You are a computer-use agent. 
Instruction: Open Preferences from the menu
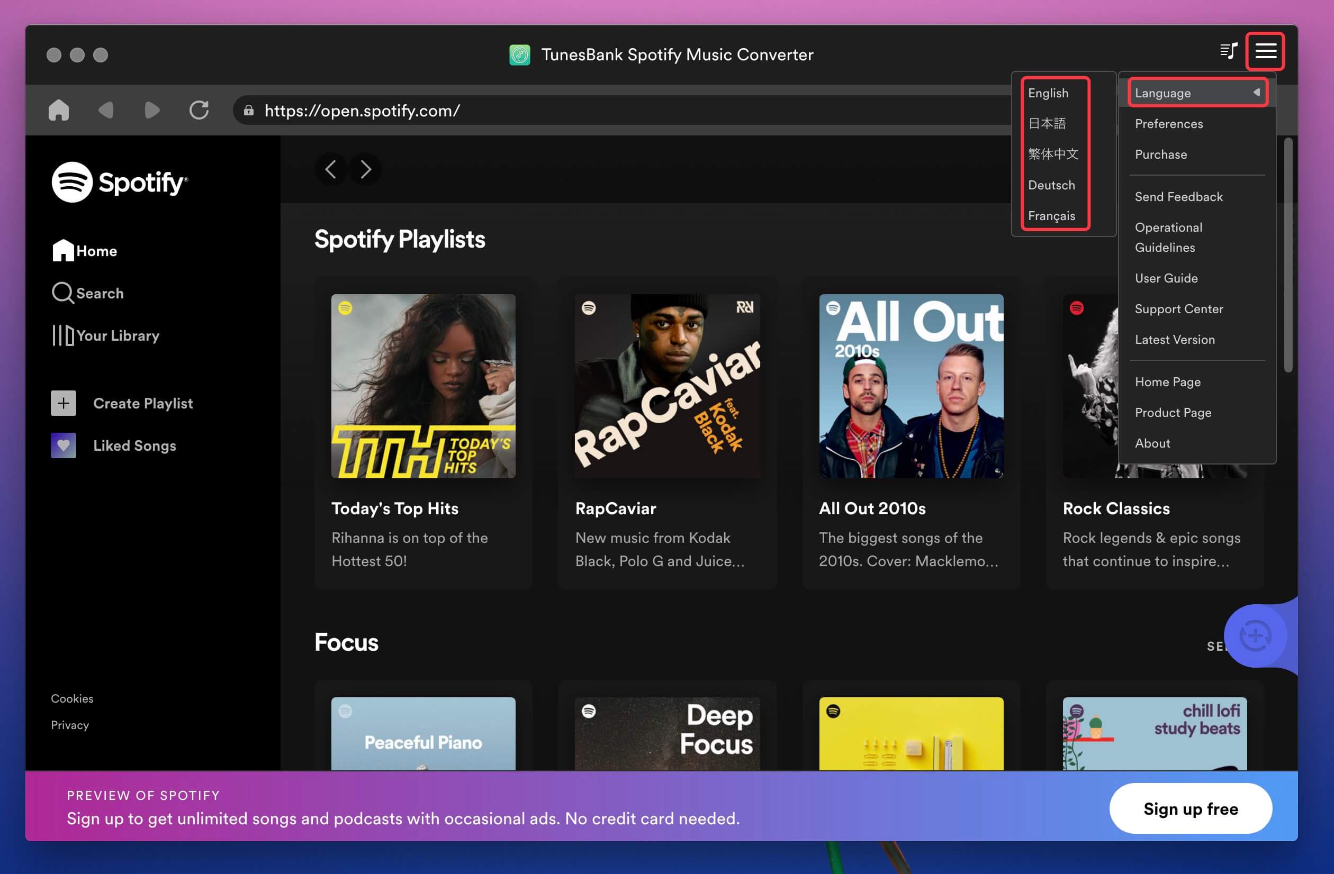click(x=1169, y=123)
